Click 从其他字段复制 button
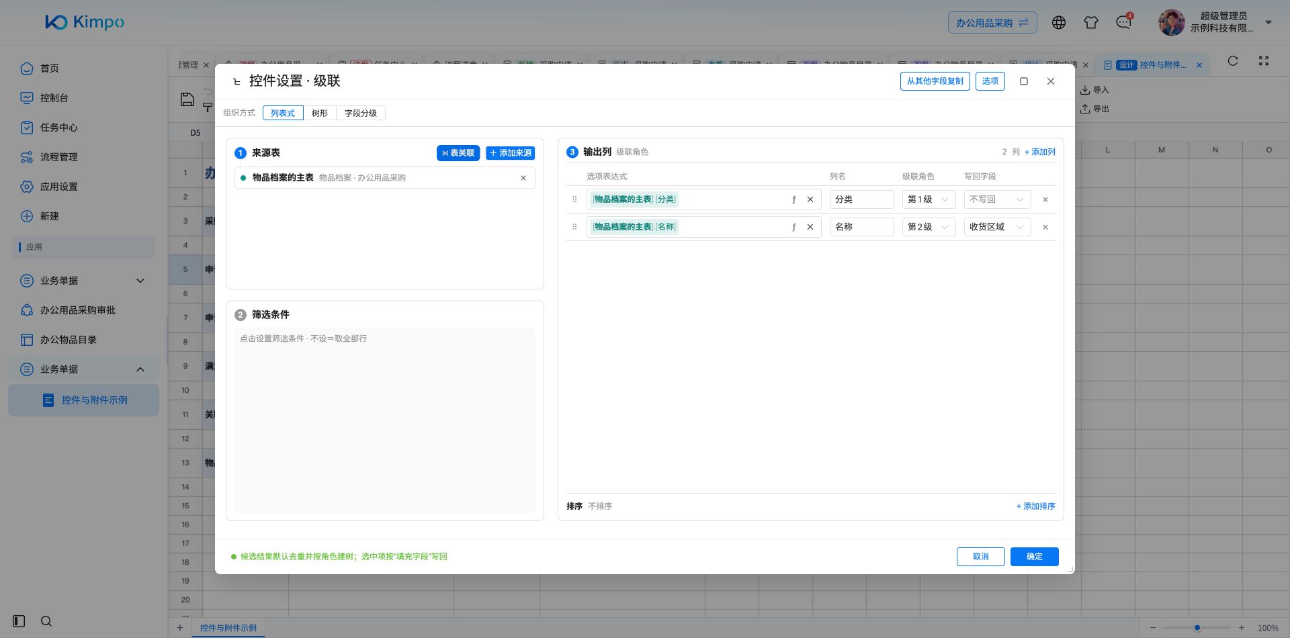 (x=935, y=81)
